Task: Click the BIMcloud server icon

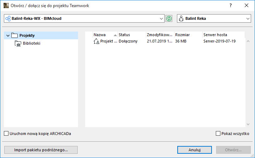Action: tap(8, 18)
